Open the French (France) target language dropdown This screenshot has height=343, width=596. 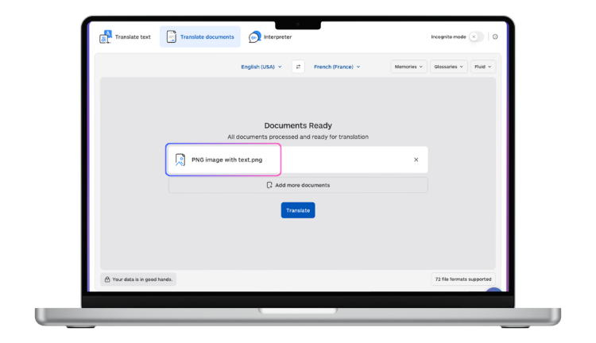click(337, 67)
